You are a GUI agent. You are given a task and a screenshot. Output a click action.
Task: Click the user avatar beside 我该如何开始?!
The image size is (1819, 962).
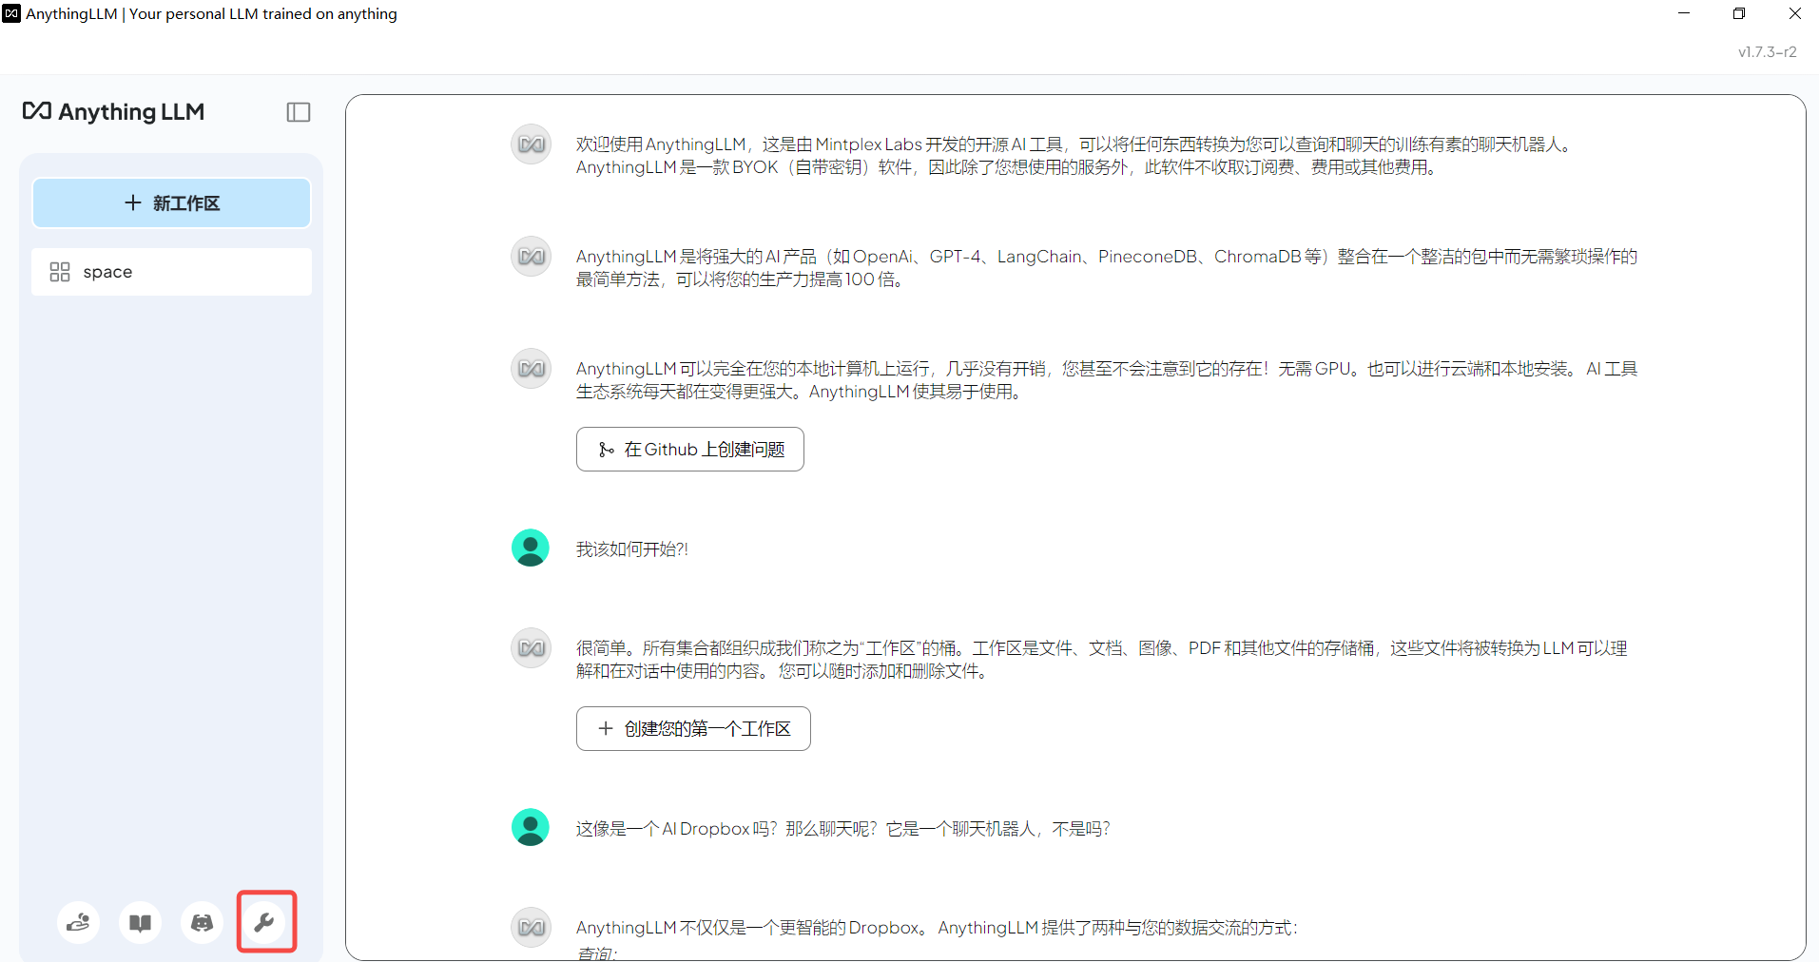[x=531, y=548]
